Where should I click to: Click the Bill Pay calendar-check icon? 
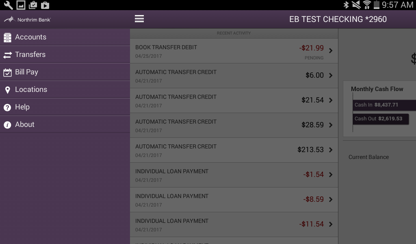tap(7, 72)
